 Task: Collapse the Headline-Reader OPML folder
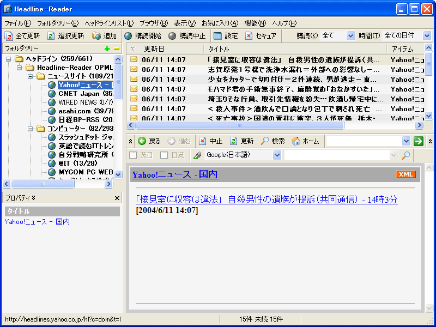pyautogui.click(x=19, y=68)
